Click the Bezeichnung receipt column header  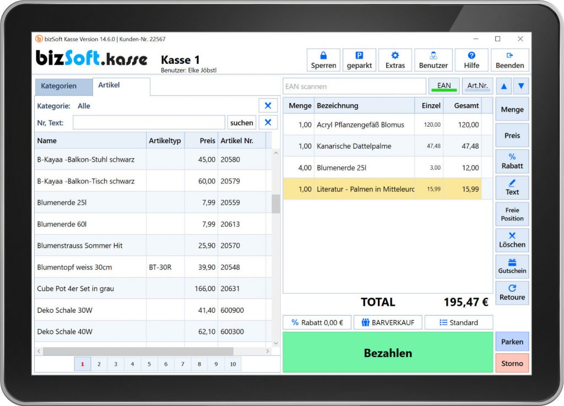pyautogui.click(x=364, y=105)
